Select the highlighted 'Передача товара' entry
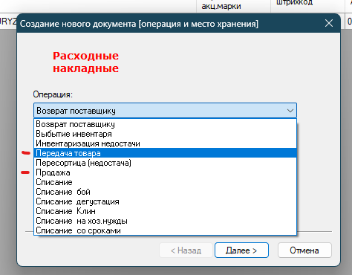Image resolution: width=352 pixels, height=275 pixels. (165, 153)
